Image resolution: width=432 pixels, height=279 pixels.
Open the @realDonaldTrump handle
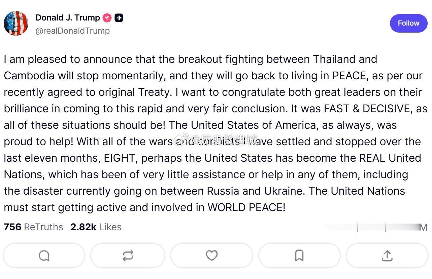pos(73,31)
